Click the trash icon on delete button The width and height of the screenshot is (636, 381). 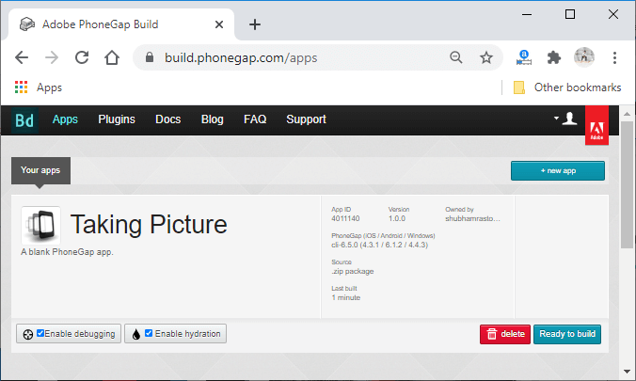pyautogui.click(x=492, y=334)
